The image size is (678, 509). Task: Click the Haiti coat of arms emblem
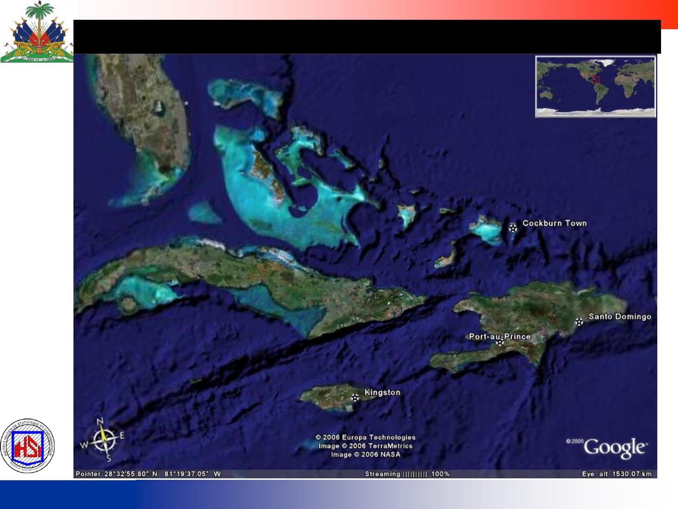(37, 32)
